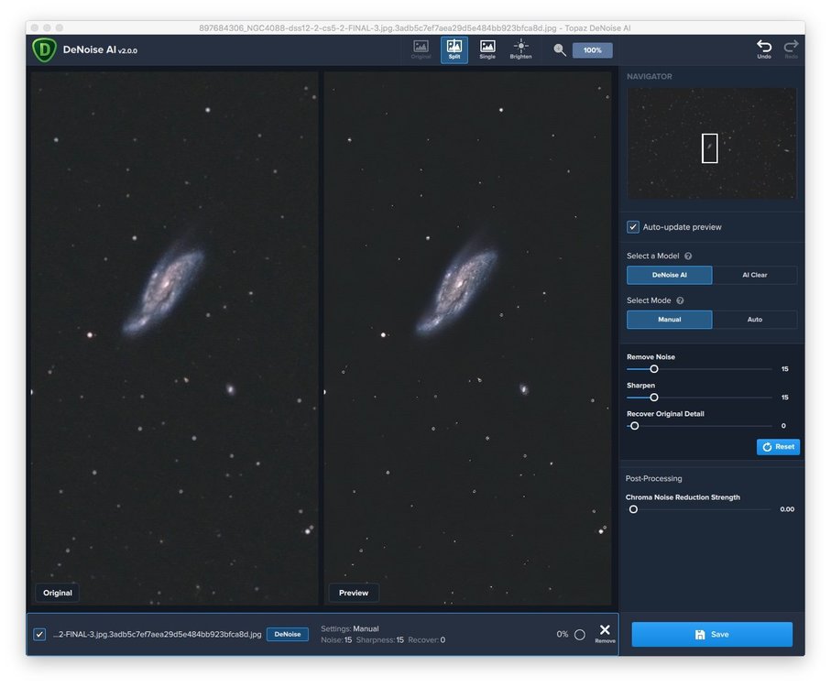Click the Sharpen value 15
This screenshot has width=831, height=687.
[785, 398]
